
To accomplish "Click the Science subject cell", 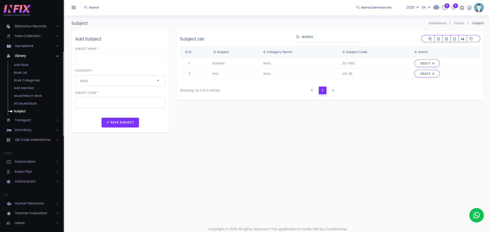I will [218, 63].
